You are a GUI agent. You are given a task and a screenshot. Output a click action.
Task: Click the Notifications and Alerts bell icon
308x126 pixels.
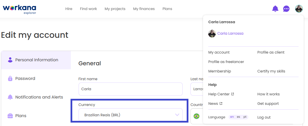[x=10, y=97]
